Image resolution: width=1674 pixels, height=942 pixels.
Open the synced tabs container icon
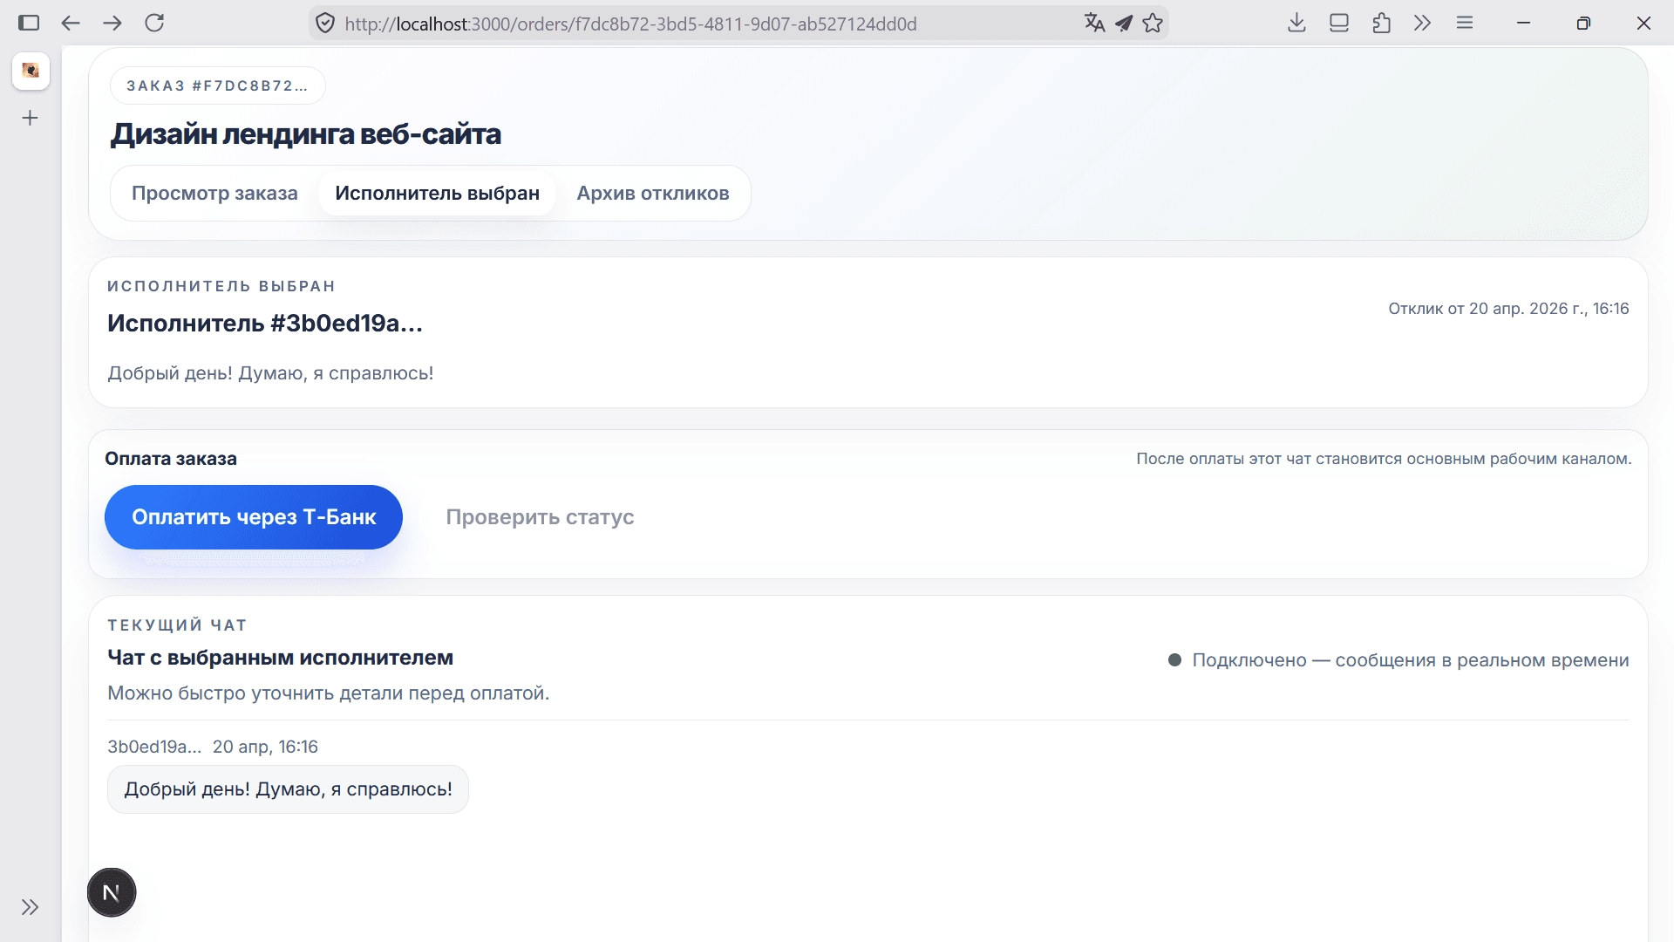(1339, 23)
